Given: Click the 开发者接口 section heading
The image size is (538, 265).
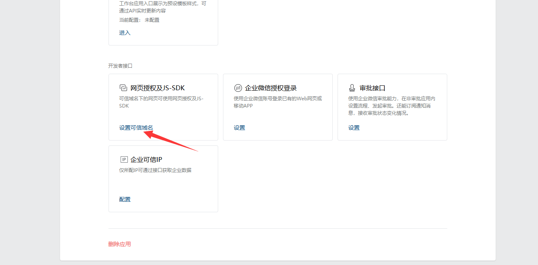Looking at the screenshot, I should (x=121, y=66).
